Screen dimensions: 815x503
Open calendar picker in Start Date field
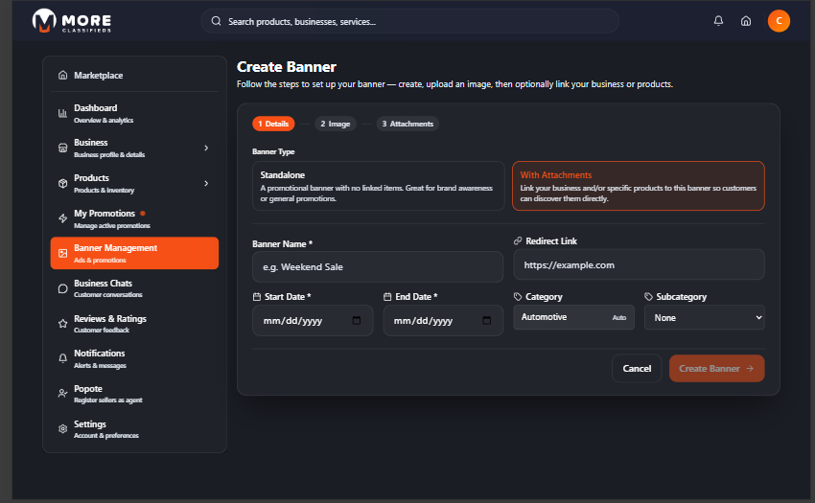[x=357, y=321]
